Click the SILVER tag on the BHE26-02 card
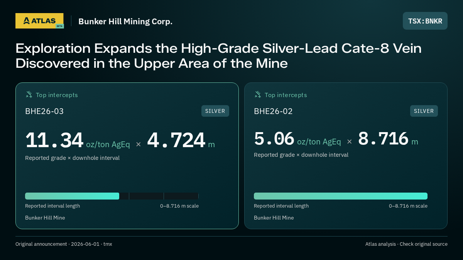463x260 pixels. [424, 111]
